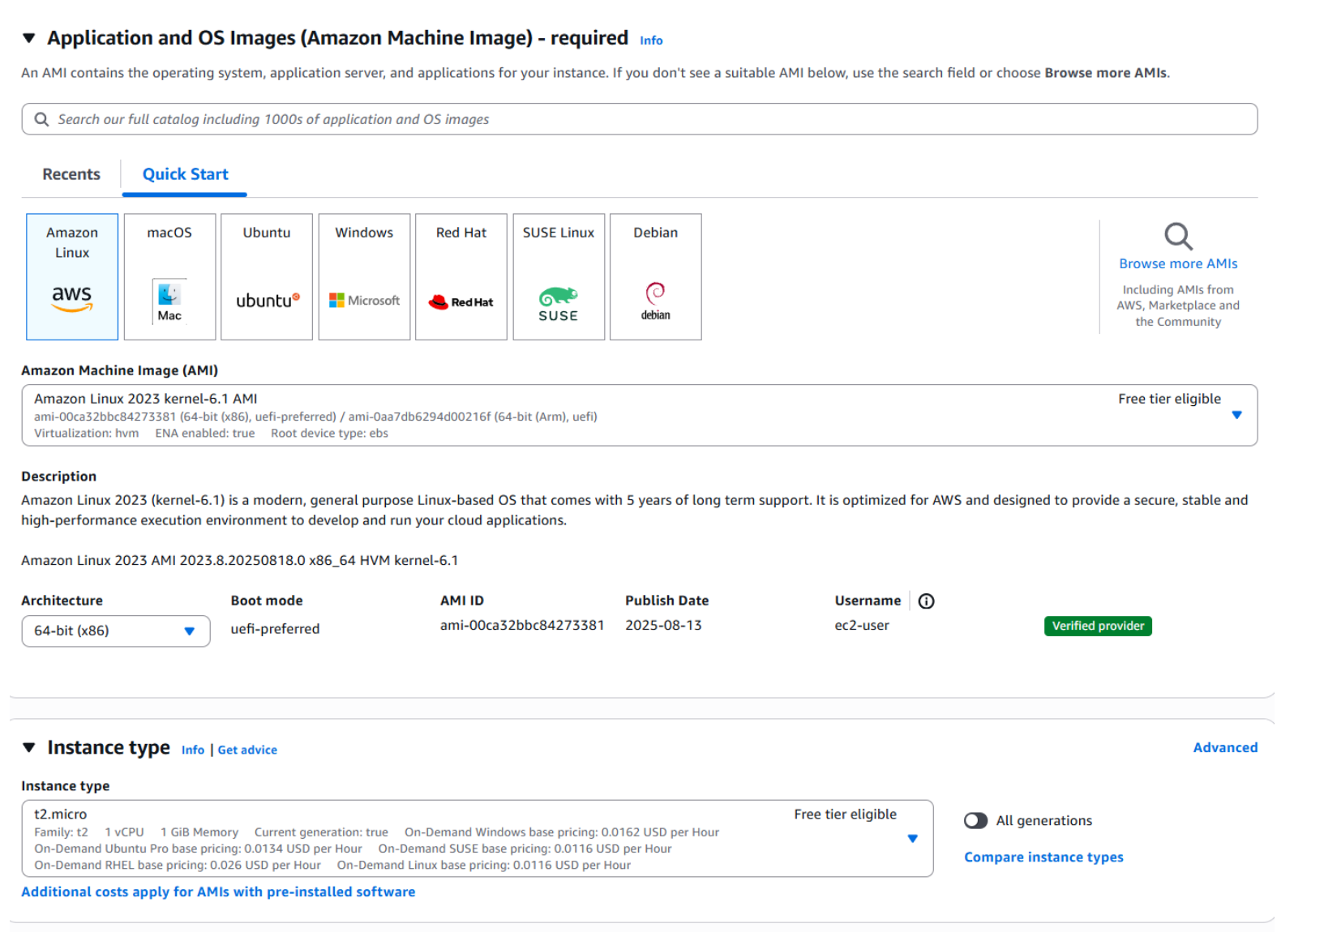
Task: Pick the Windows Microsoft image tile
Action: [363, 276]
